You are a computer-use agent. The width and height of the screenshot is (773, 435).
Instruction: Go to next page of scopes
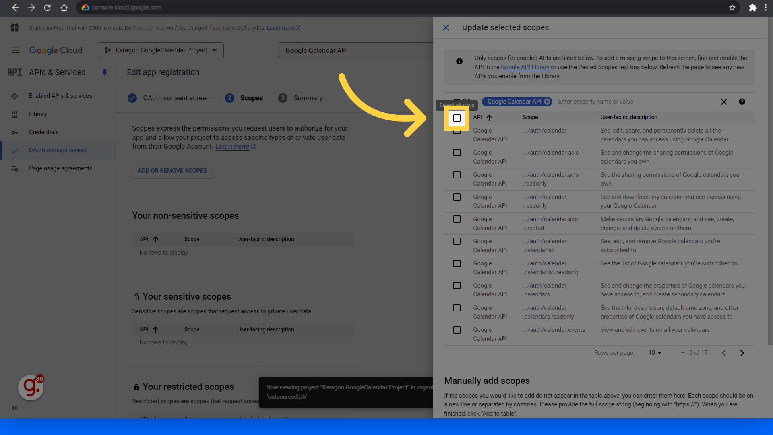point(742,353)
